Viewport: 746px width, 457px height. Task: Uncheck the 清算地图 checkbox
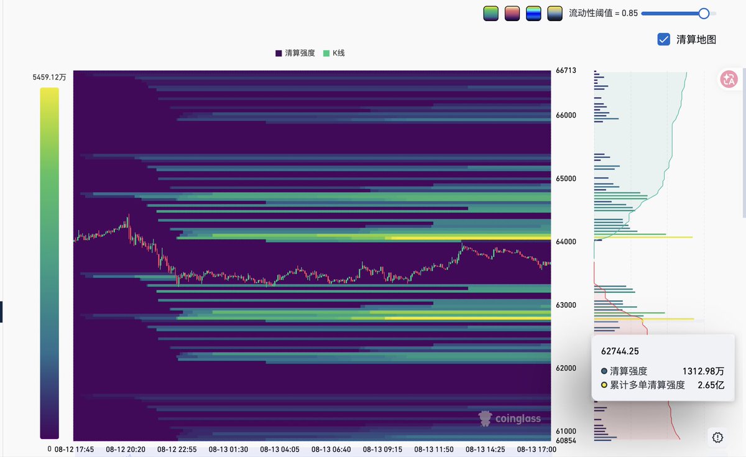coord(663,39)
